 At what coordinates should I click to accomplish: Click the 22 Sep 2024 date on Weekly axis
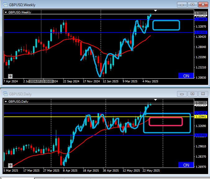pos(71,81)
